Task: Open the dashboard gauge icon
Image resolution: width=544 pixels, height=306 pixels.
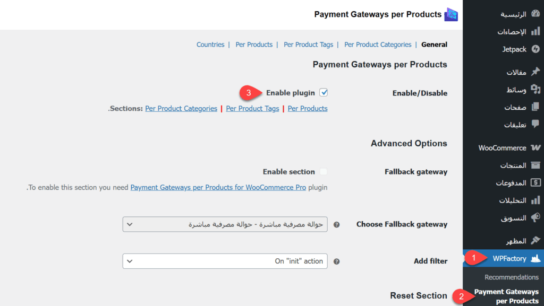Action: click(x=535, y=14)
